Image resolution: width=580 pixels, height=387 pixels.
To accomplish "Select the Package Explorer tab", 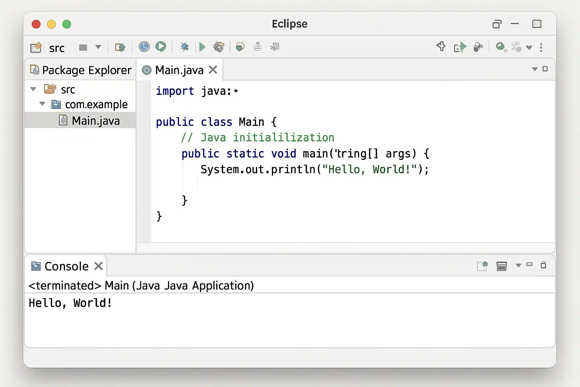I will click(81, 70).
